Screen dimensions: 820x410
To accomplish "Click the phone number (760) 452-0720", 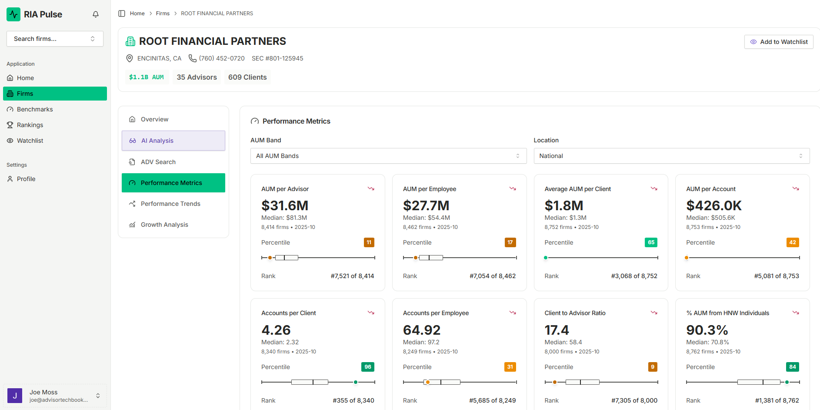I will coord(222,58).
